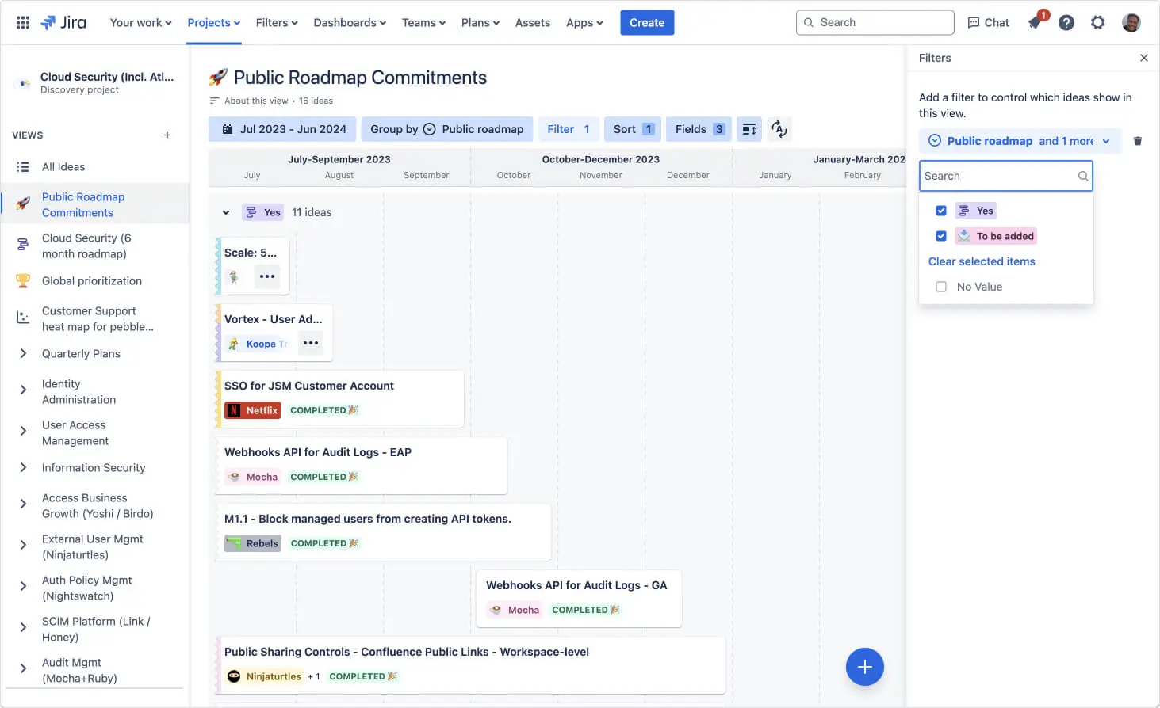Click the delete filter trash icon

(x=1138, y=141)
